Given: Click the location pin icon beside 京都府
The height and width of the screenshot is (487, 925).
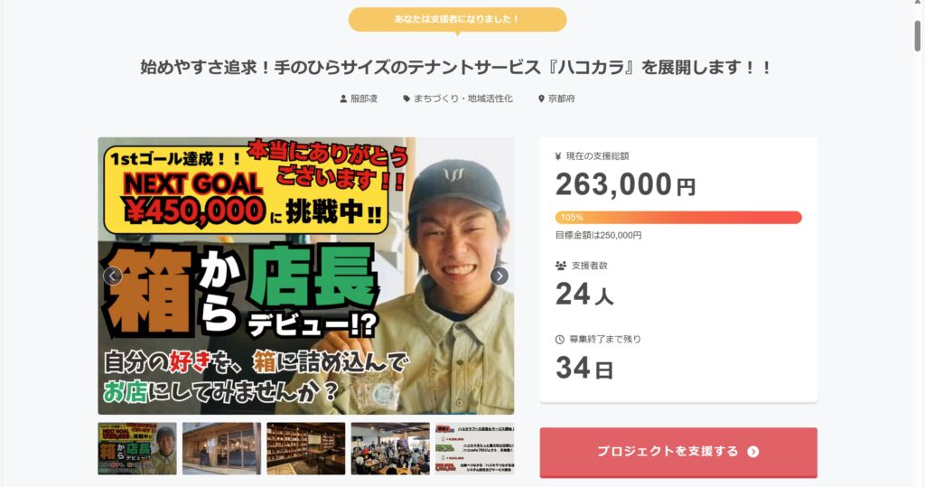Looking at the screenshot, I should (x=541, y=99).
